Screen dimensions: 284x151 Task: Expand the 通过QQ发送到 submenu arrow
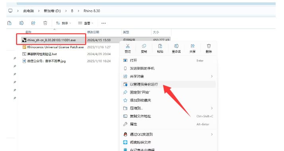pyautogui.click(x=212, y=134)
